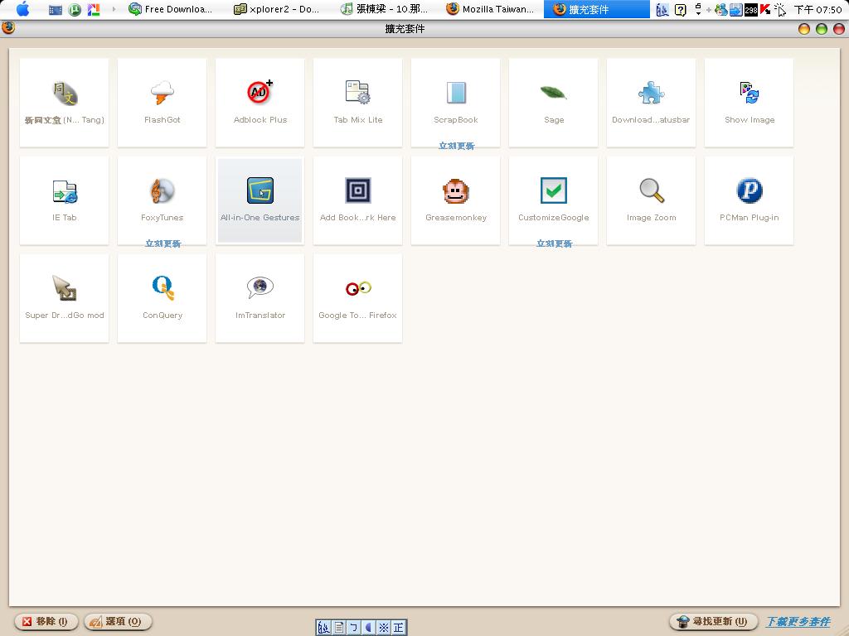Image resolution: width=849 pixels, height=636 pixels.
Task: Click the Kaspersky red K tray icon
Action: [765, 9]
